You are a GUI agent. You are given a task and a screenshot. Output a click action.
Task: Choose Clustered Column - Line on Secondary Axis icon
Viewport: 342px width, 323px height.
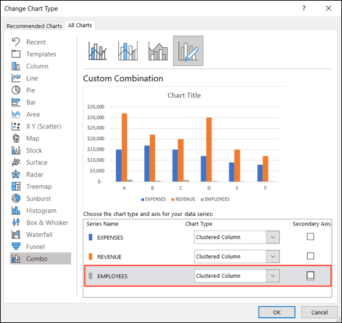pyautogui.click(x=128, y=51)
